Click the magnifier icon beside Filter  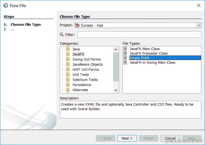coord(62,35)
